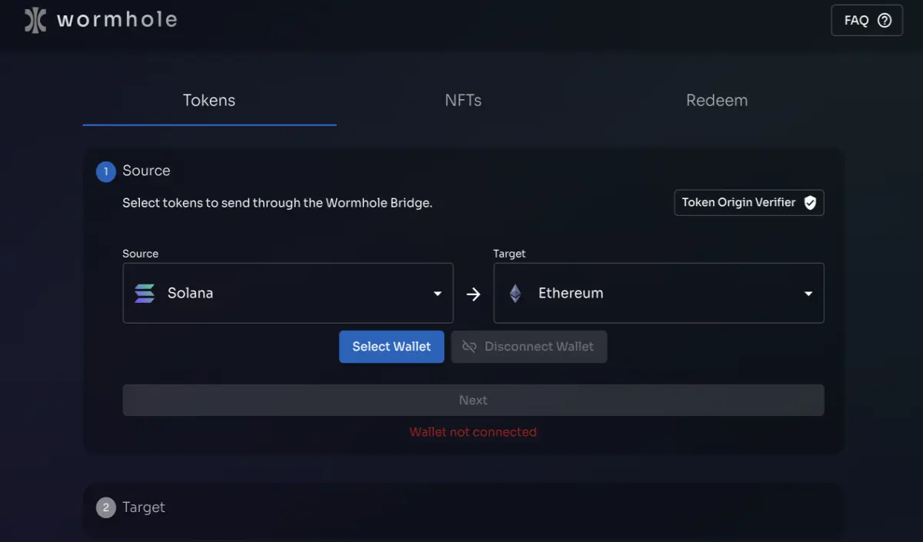The width and height of the screenshot is (923, 542).
Task: Click the step 2 Target number badge
Action: tap(106, 507)
